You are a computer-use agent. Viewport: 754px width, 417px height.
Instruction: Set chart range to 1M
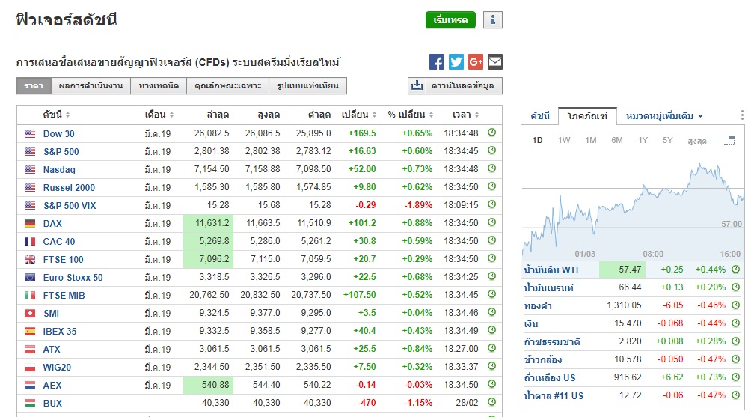pos(590,140)
